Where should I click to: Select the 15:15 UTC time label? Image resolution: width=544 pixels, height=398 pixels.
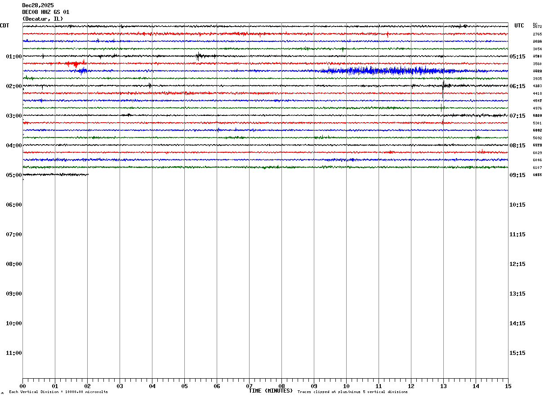517,353
